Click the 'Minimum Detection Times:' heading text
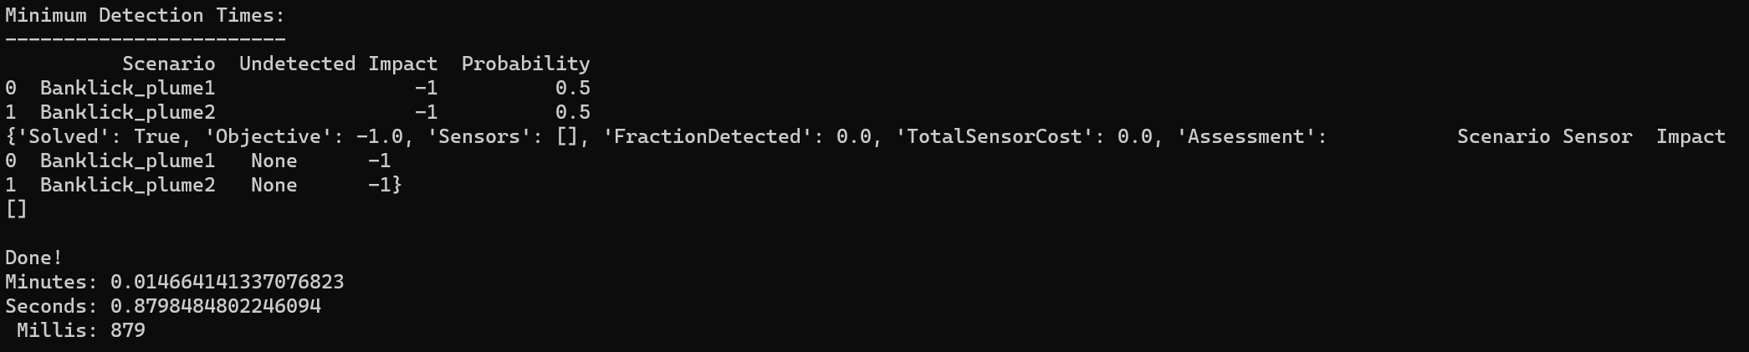Viewport: 1749px width, 352px height. (x=145, y=16)
